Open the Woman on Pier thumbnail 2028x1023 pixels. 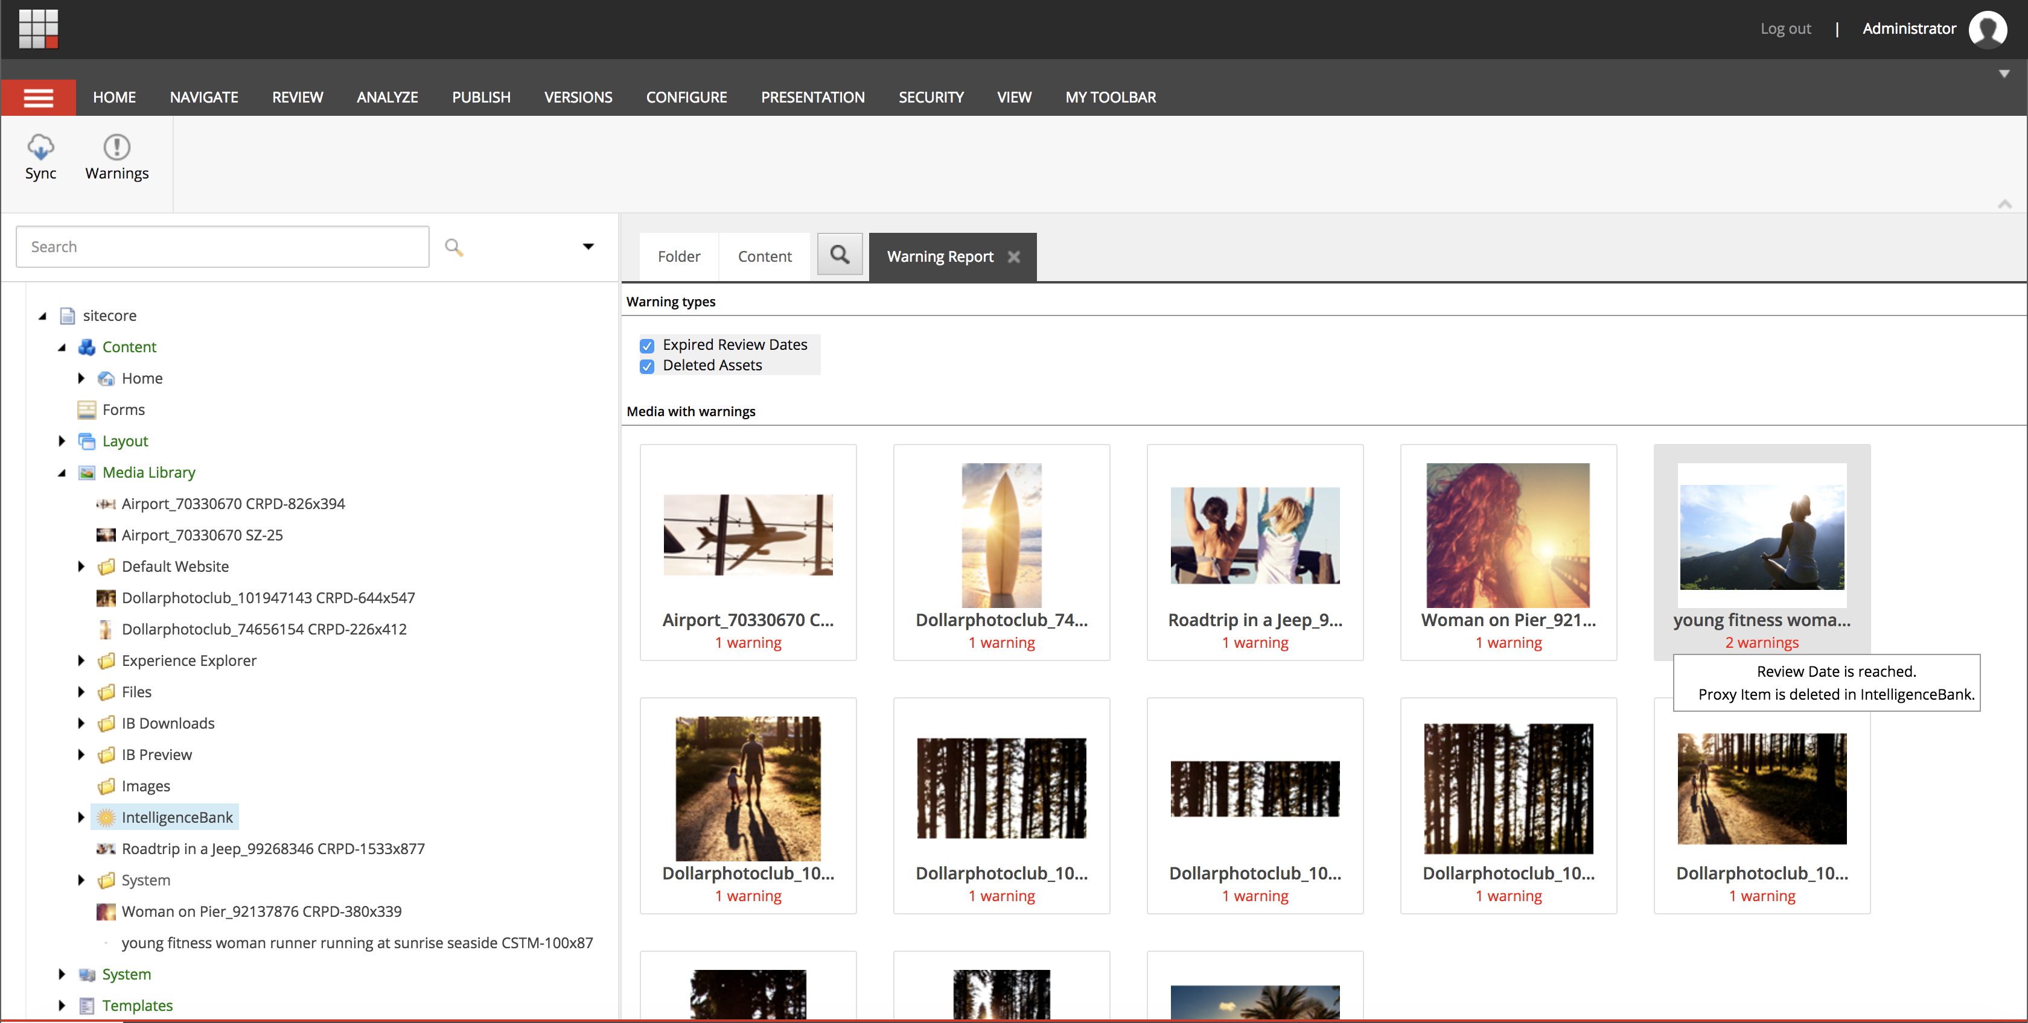1508,535
